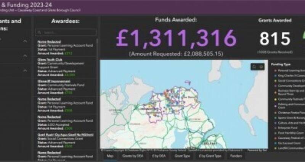This screenshot has width=305, height=162.
Task: Click the Go Succeed Grant legend dot
Action: pyautogui.click(x=274, y=143)
